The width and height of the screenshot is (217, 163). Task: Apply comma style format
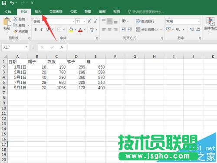(184, 30)
